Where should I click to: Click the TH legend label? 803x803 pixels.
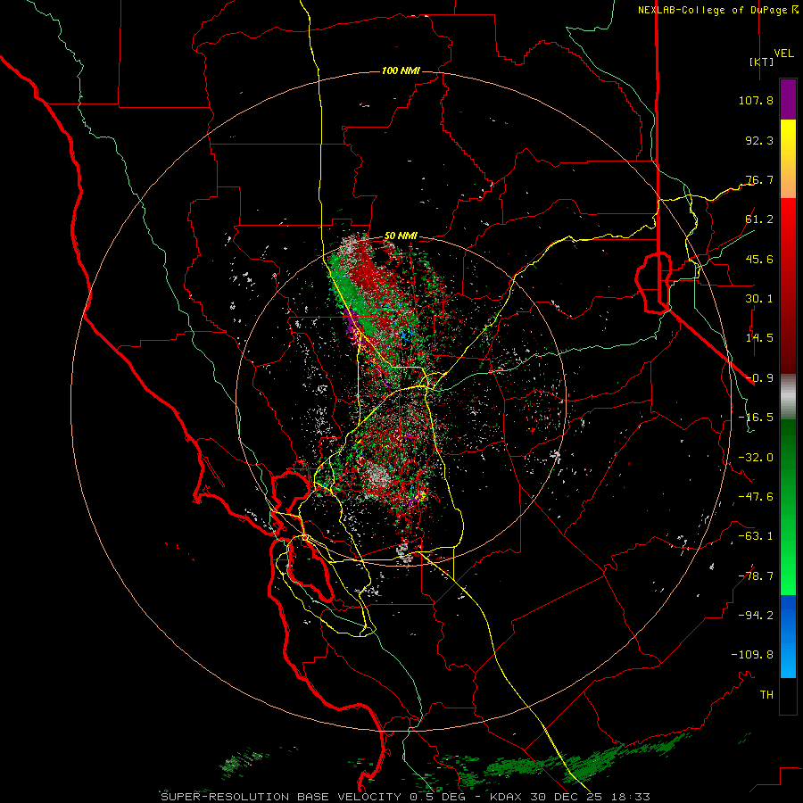tap(766, 695)
